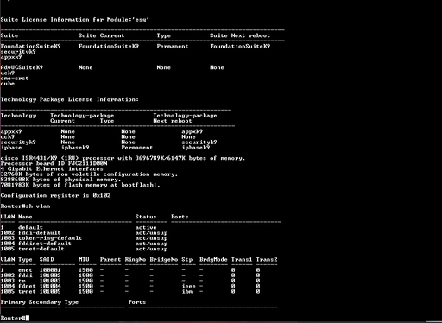Click the 'Primary Secondary Type' header row
442x323 pixels.
pos(40,302)
